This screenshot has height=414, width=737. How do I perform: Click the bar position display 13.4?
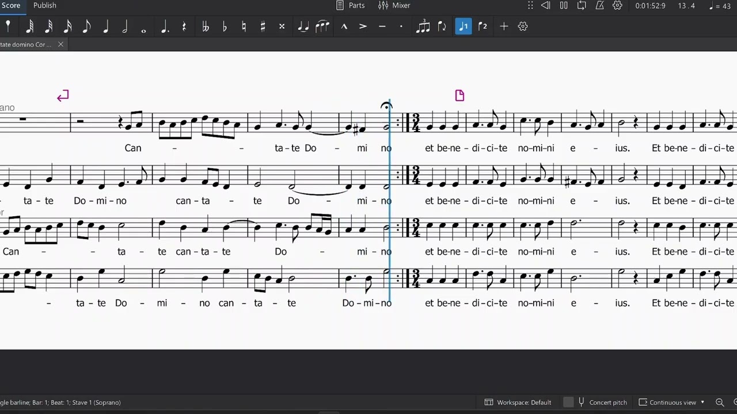686,6
